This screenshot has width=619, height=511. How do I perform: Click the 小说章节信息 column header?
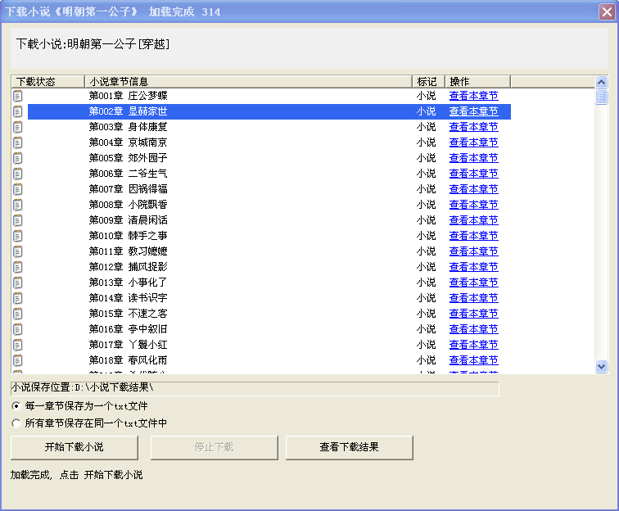click(248, 81)
